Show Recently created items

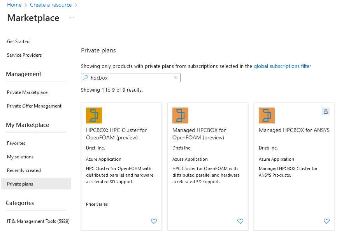pos(24,170)
